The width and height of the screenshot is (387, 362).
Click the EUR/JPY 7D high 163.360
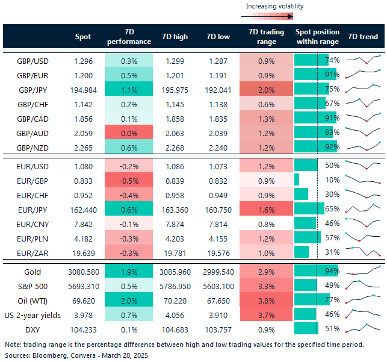tap(175, 210)
